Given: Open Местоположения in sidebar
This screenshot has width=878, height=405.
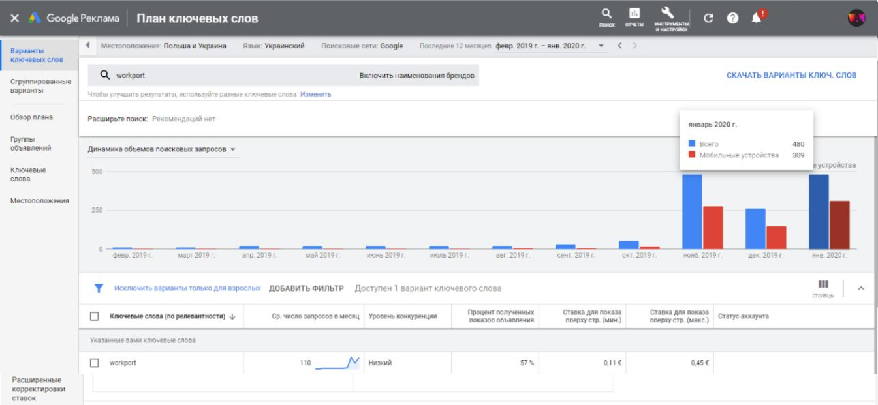Looking at the screenshot, I should point(39,201).
